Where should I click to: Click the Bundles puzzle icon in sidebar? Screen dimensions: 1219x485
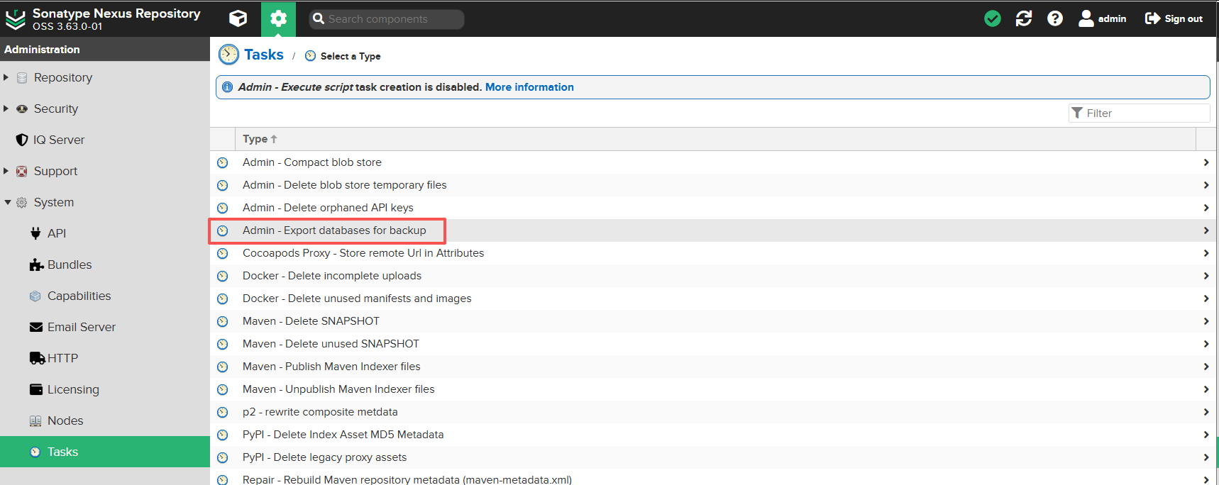pos(36,264)
